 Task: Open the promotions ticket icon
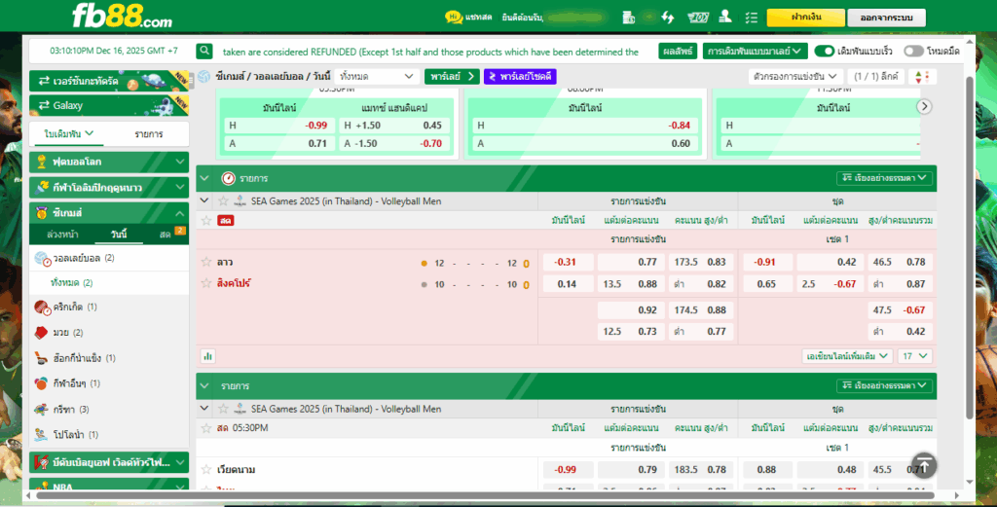(x=698, y=18)
